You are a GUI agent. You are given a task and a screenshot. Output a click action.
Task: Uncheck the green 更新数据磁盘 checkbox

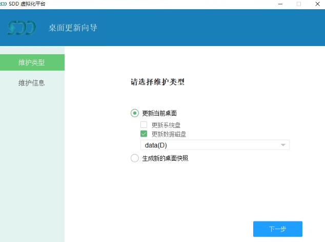click(x=144, y=134)
